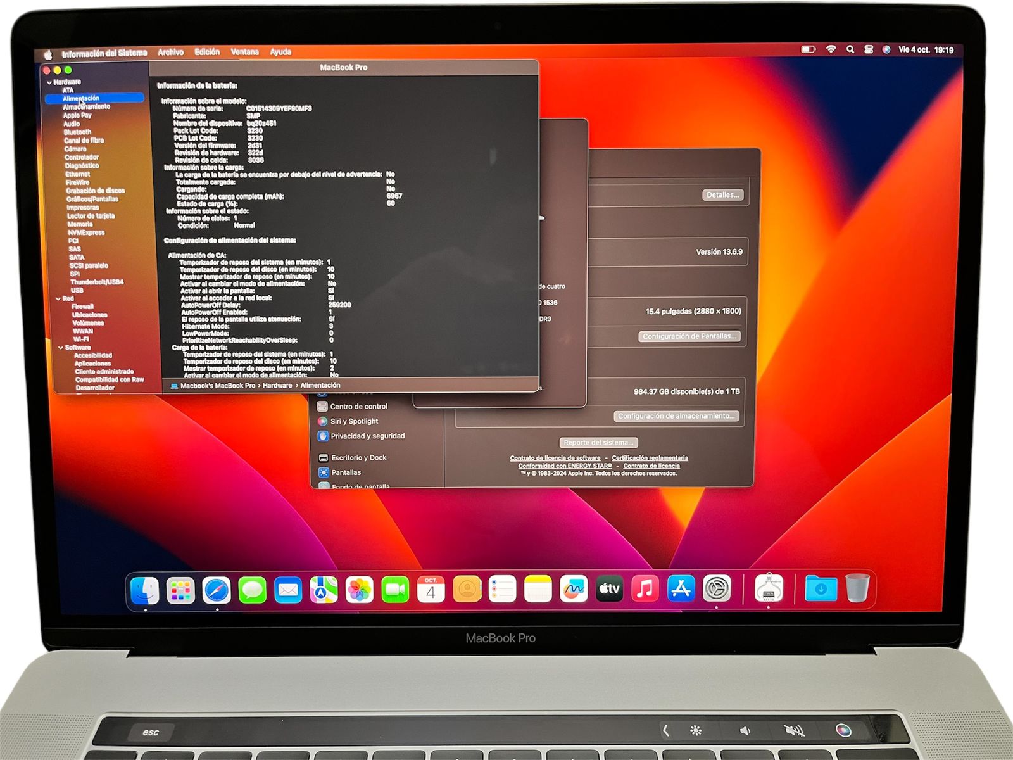Select Bluetooth in hardware tree
The image size is (1013, 760).
point(77,132)
